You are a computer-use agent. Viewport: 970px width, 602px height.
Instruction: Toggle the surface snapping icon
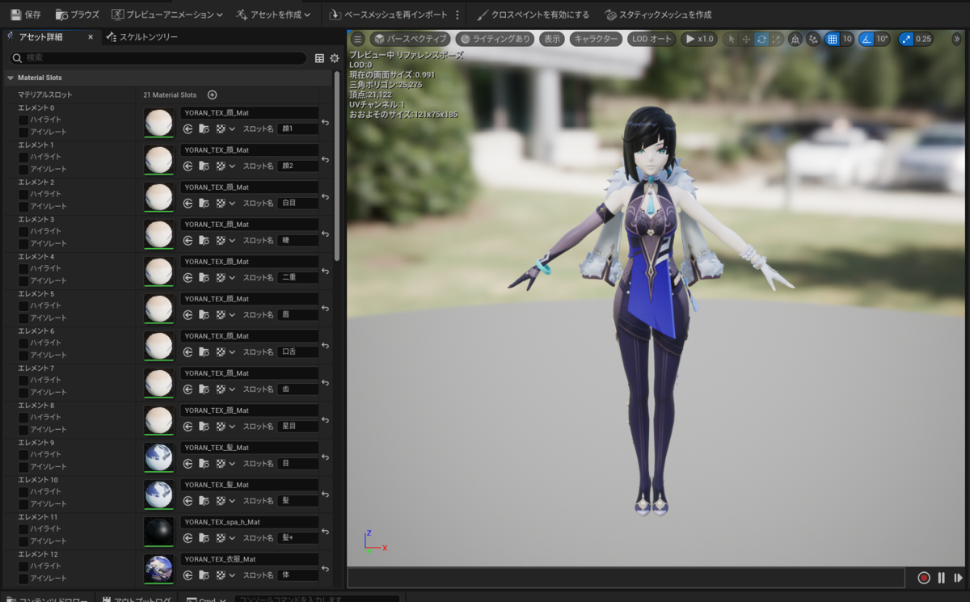(813, 39)
